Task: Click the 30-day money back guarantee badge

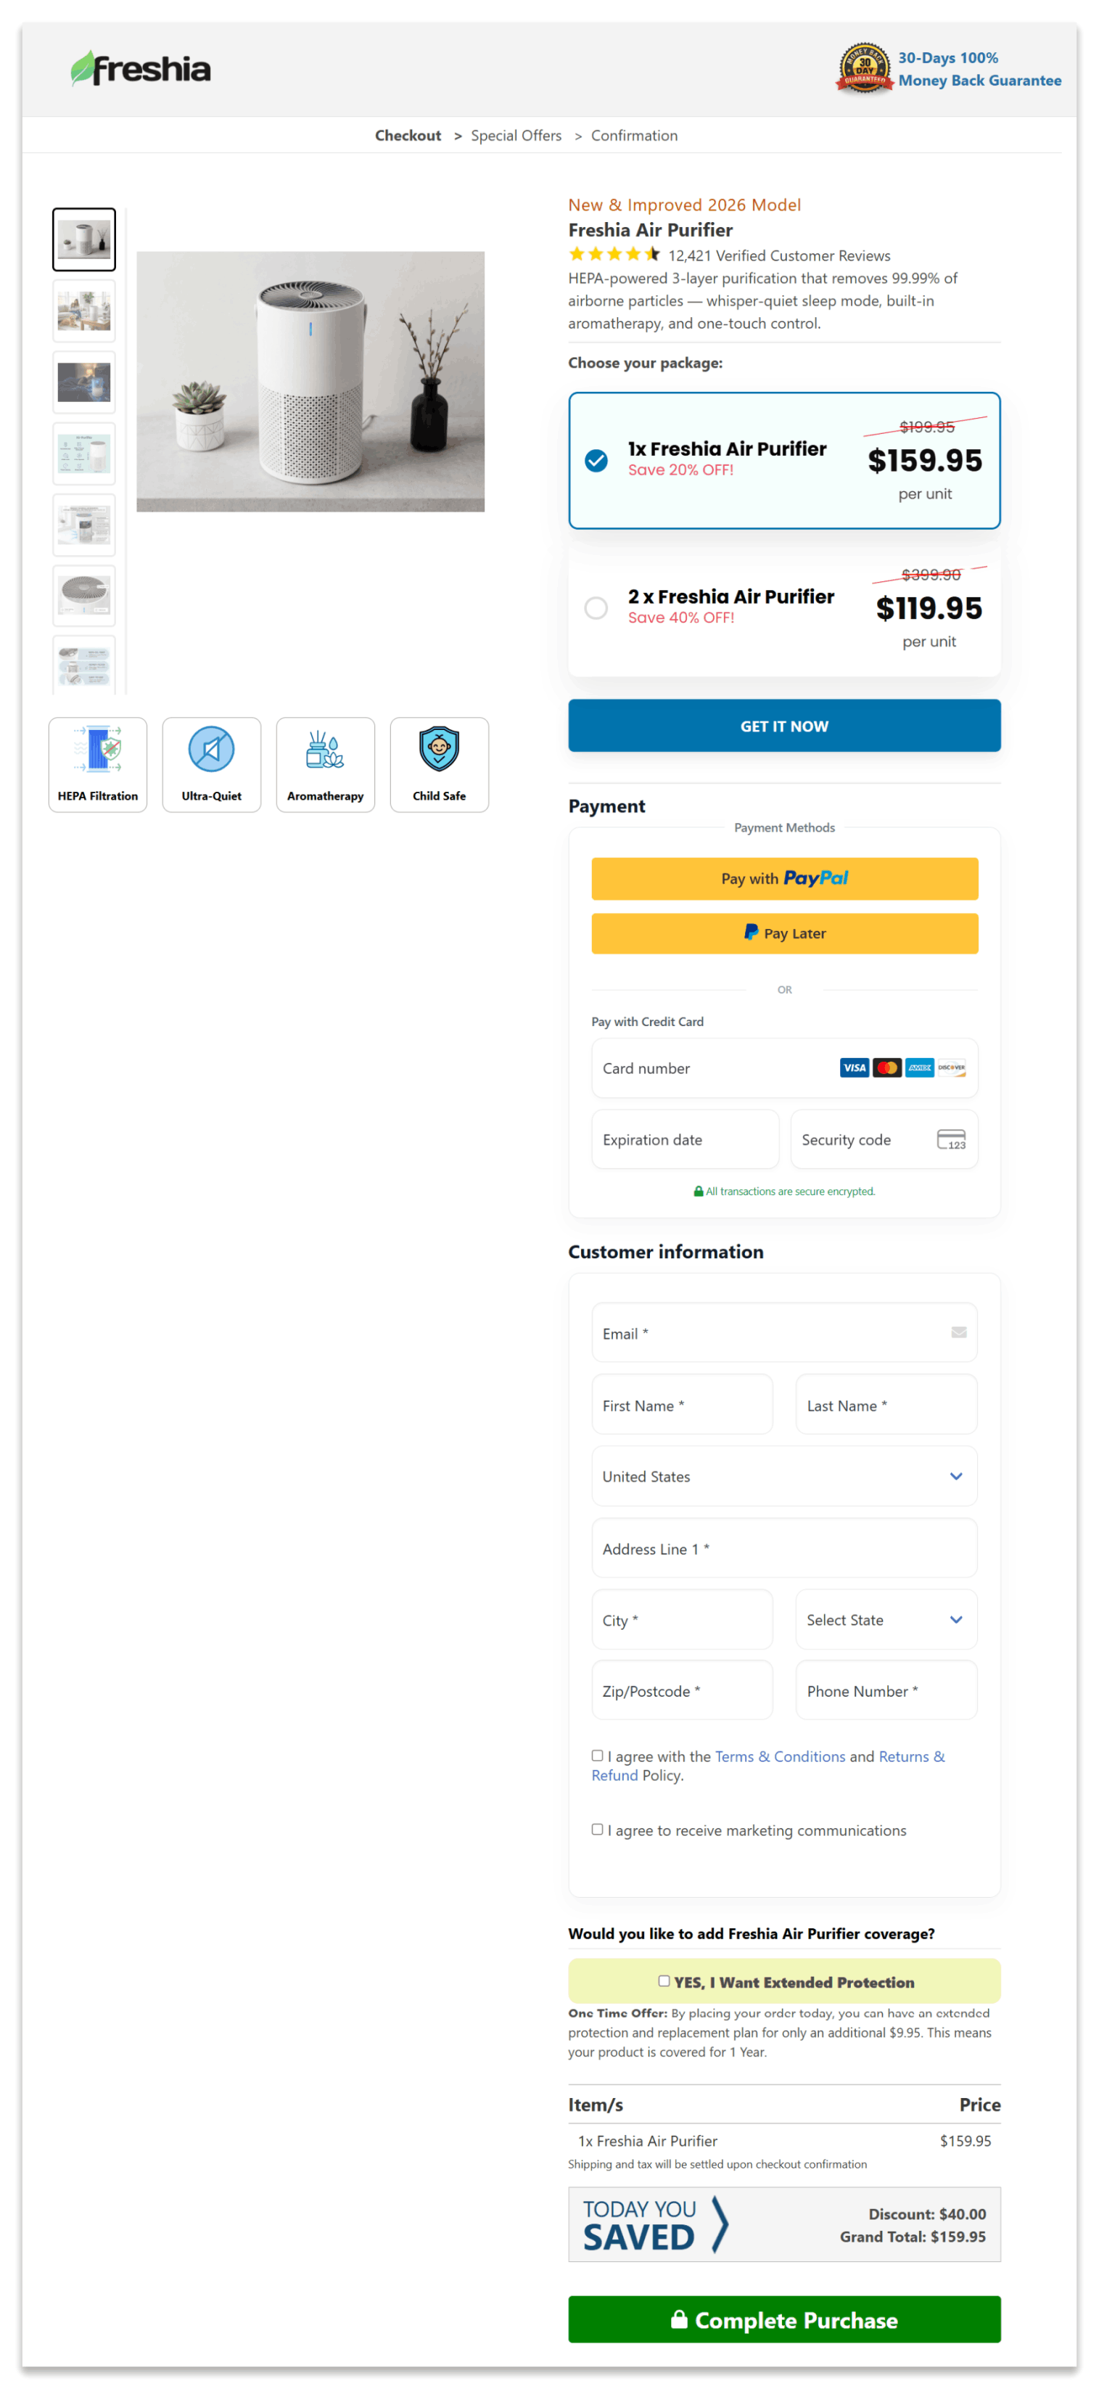Action: point(865,69)
